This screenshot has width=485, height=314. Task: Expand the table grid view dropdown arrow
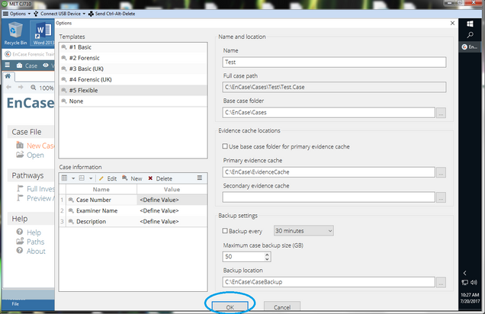click(x=74, y=178)
